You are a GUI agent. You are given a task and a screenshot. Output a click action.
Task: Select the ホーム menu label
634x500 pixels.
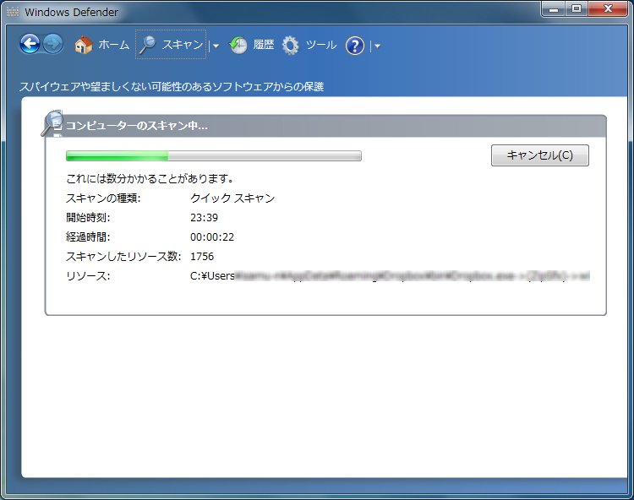(113, 45)
